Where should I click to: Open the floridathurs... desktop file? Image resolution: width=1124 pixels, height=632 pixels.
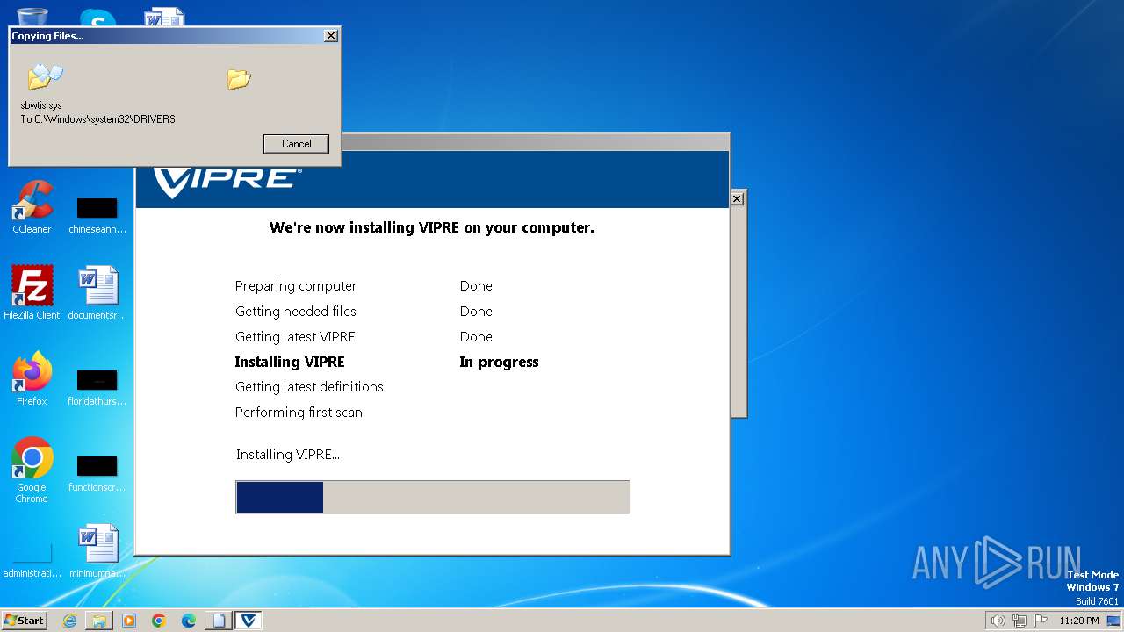[x=97, y=387]
